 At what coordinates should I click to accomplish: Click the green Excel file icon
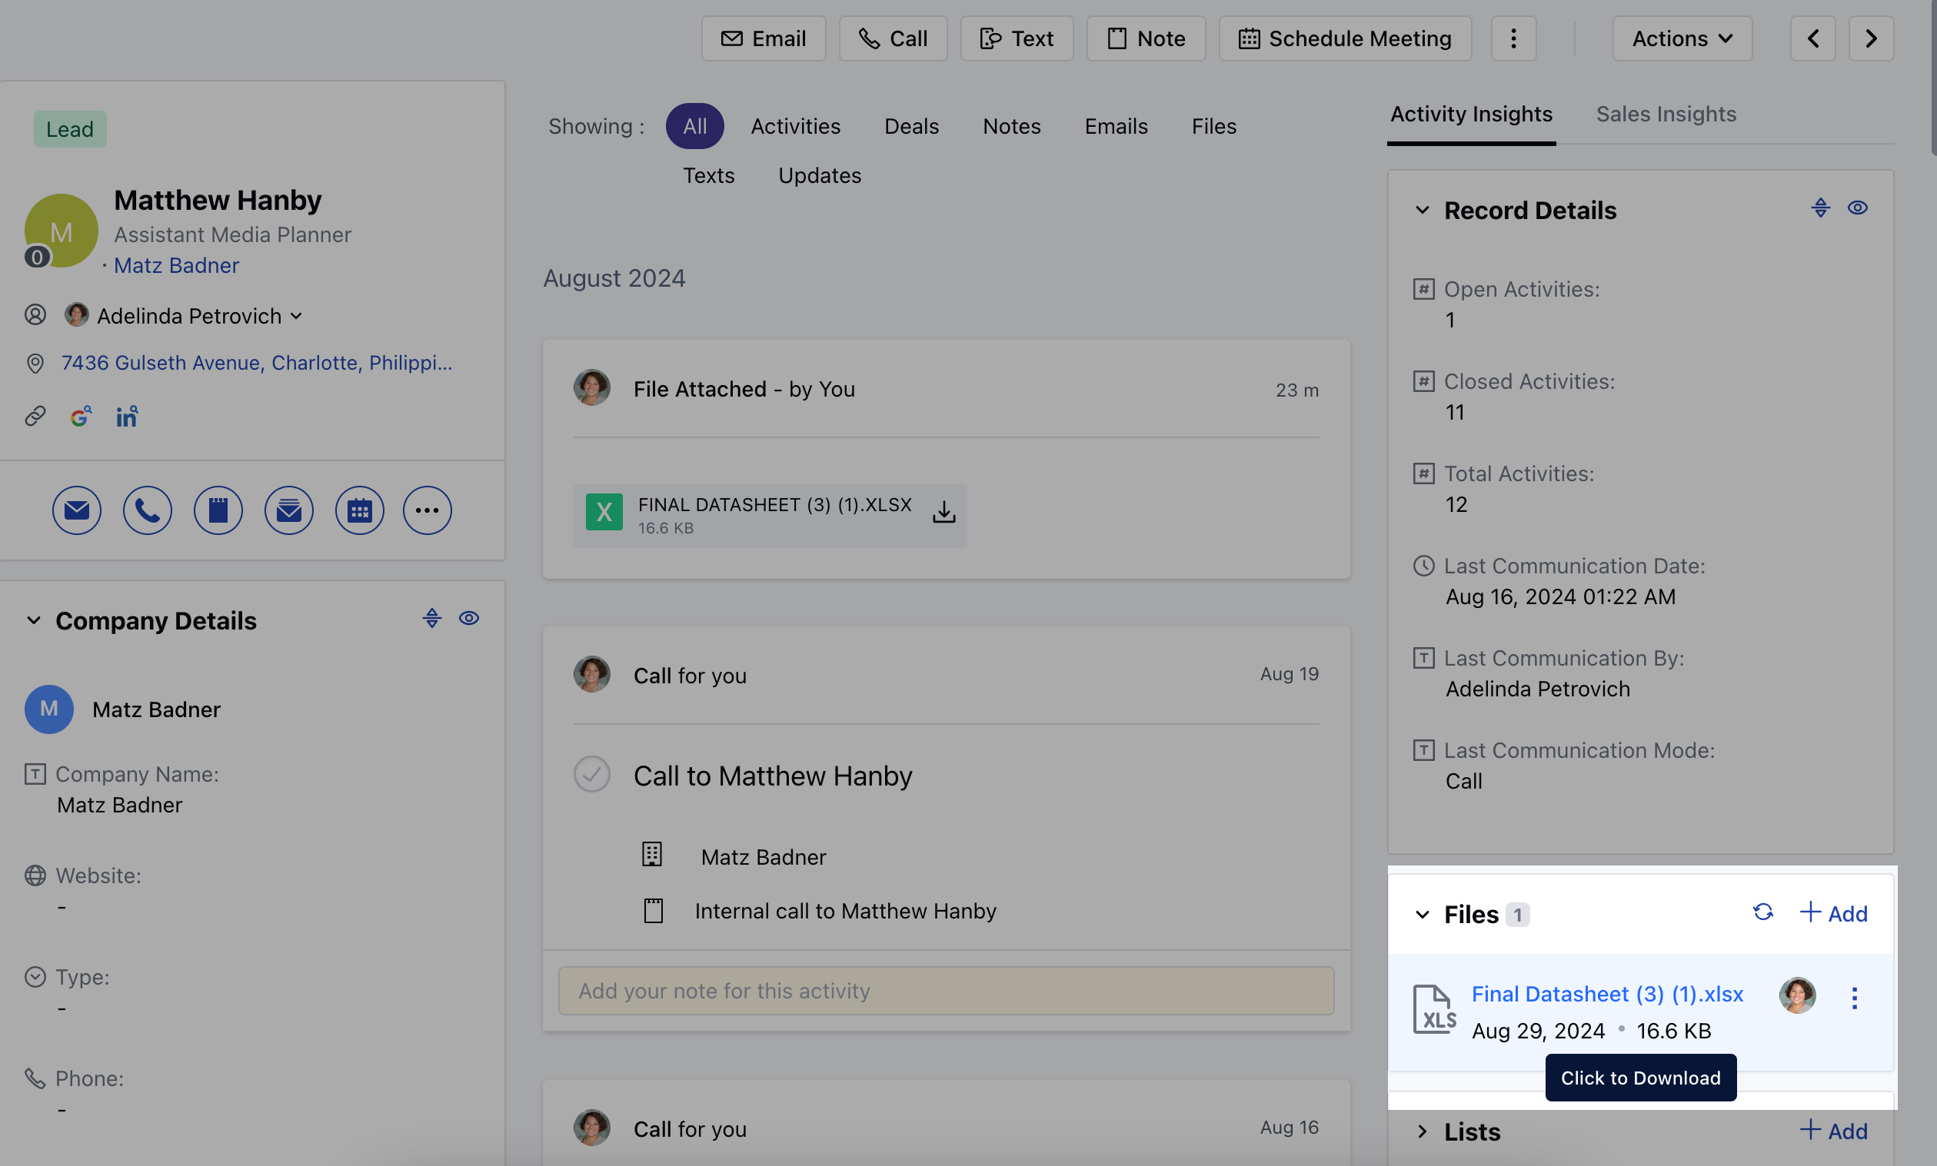604,512
